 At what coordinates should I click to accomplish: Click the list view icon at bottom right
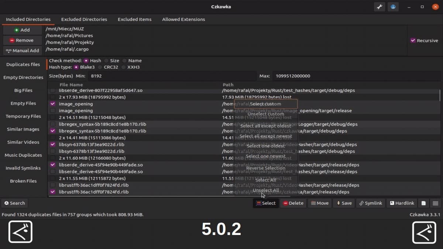(x=435, y=203)
